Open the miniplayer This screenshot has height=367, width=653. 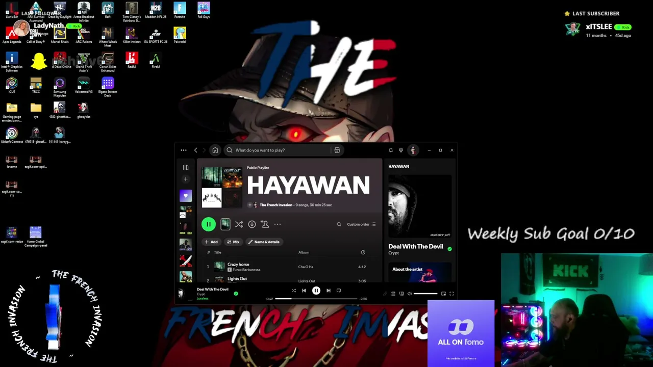[x=443, y=294]
